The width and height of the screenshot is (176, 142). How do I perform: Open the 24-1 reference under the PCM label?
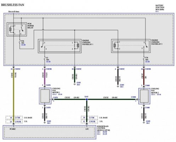point(99,132)
